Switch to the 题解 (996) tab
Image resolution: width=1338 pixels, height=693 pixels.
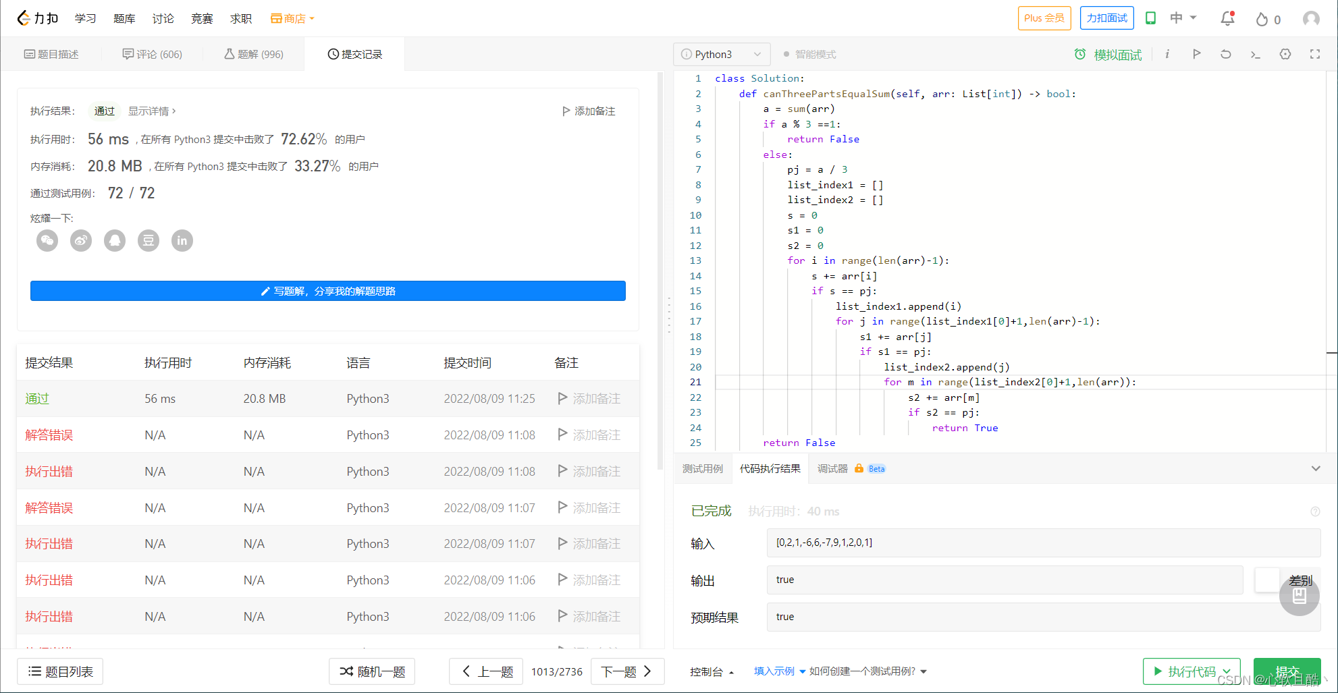[x=254, y=55]
